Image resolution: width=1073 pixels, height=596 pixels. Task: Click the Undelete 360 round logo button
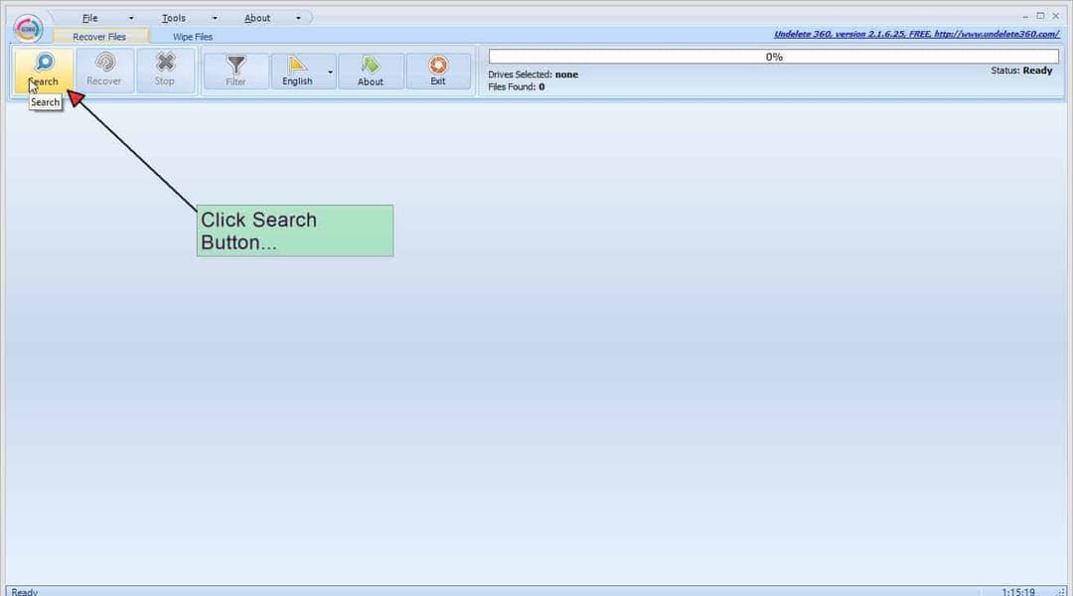coord(28,29)
